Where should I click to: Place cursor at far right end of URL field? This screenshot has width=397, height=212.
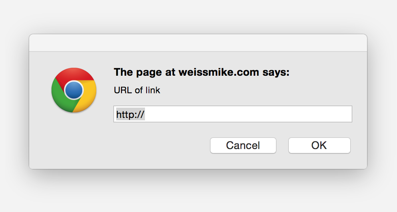[x=348, y=114]
